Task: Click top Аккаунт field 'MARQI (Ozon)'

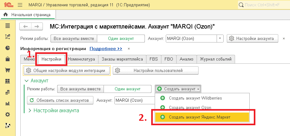Action: 192,39
